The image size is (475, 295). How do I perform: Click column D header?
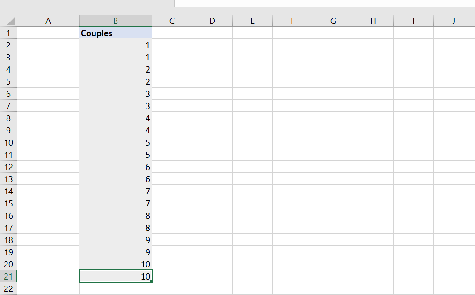212,21
